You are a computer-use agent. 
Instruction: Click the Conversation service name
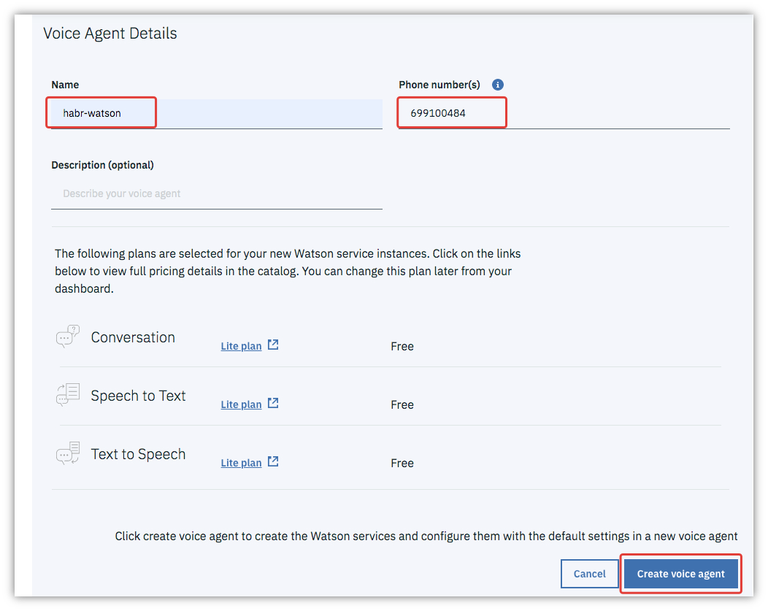[133, 337]
